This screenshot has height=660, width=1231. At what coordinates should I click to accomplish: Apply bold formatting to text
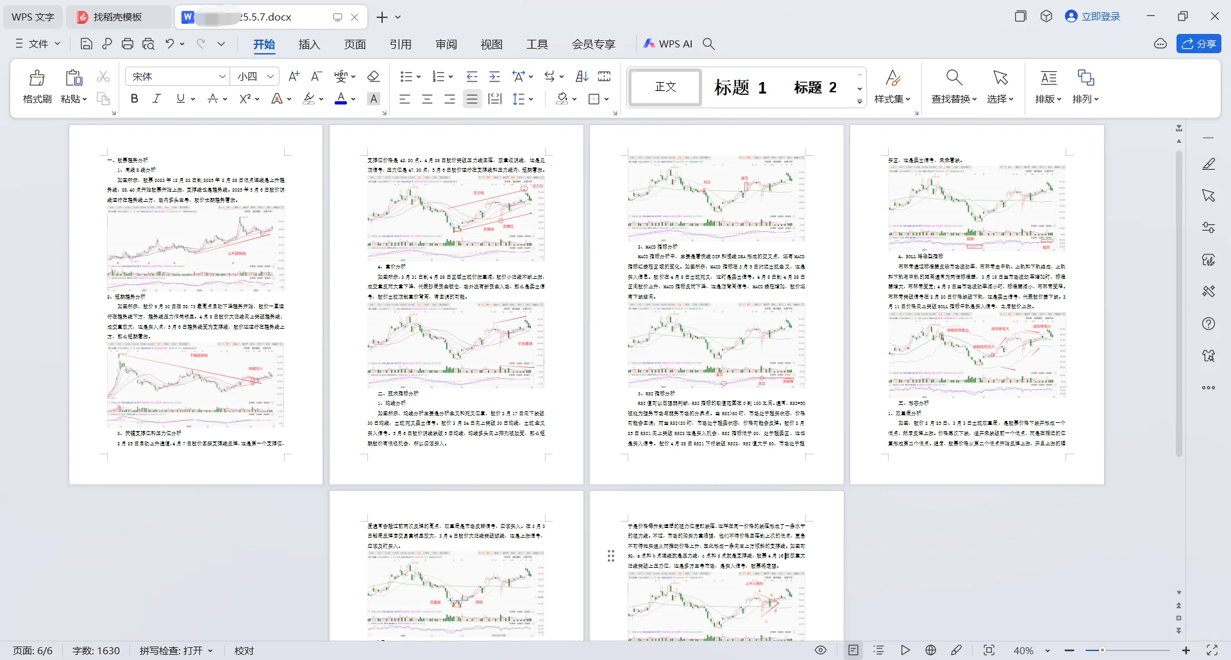pos(134,99)
